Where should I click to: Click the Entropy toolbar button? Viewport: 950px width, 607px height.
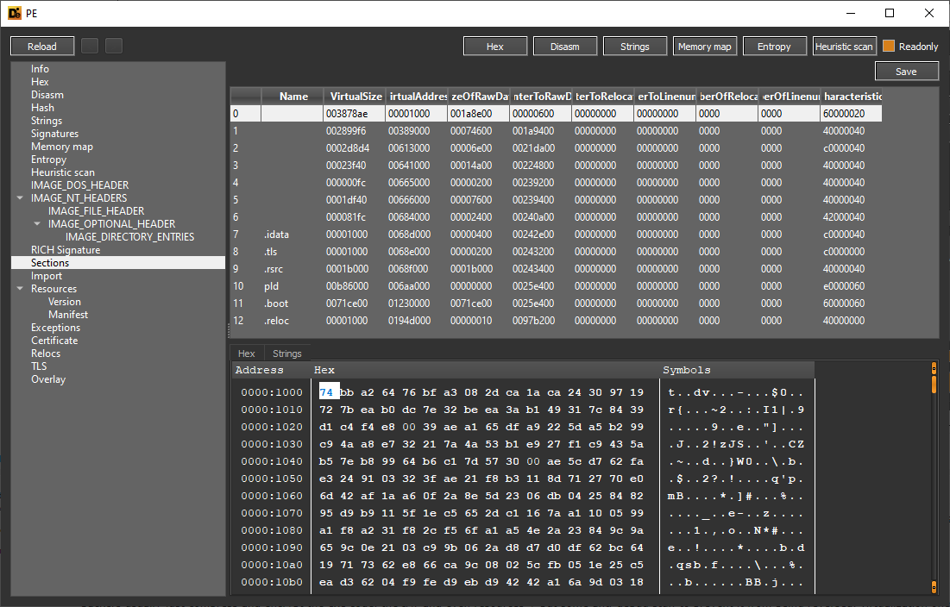click(774, 47)
